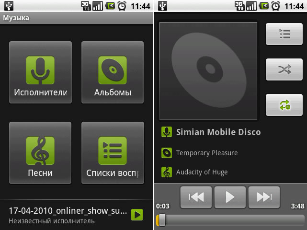Tap alarm clock icon in left status bar
307x230 pixels.
[122, 6]
